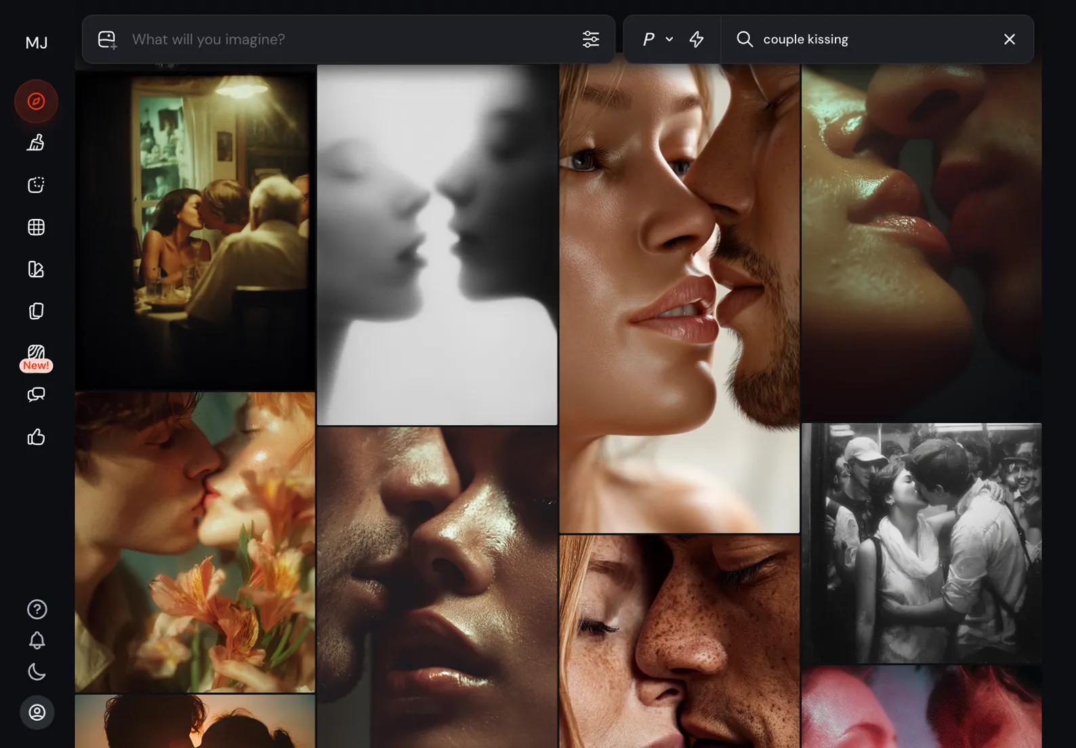Screen dimensions: 1076x748
Task: Open the chat bubbles icon
Action: [x=37, y=394]
